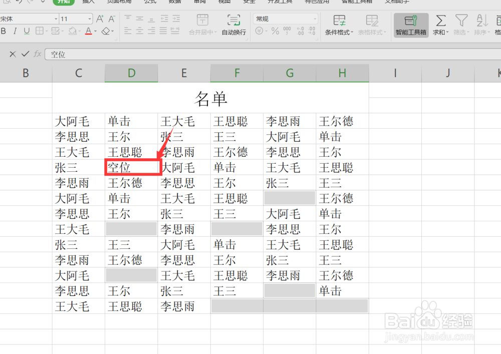Click the formula bar containing 空位
Screen dimensions: 501x354
pyautogui.click(x=273, y=54)
